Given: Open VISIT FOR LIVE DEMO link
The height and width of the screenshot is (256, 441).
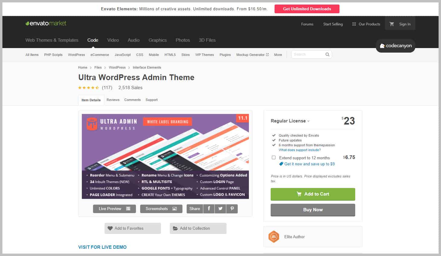Looking at the screenshot, I should [x=102, y=247].
